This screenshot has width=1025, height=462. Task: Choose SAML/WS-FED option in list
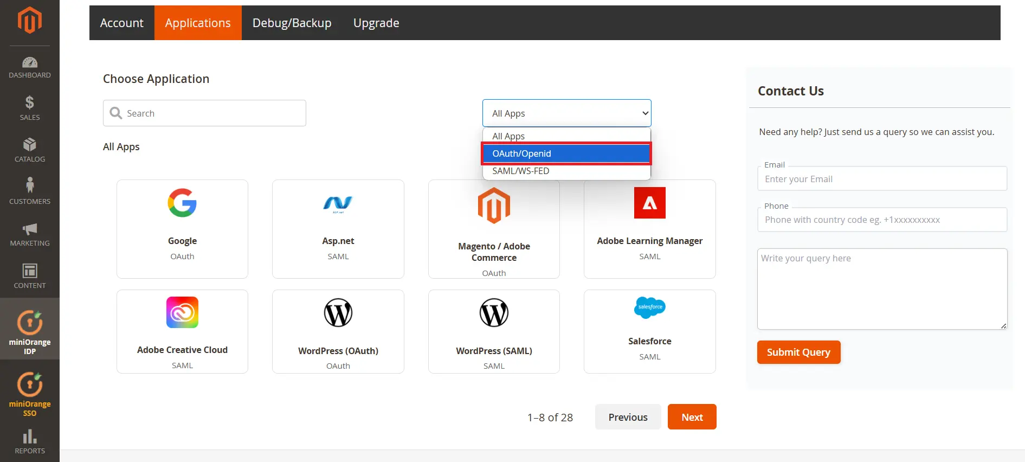click(x=566, y=171)
